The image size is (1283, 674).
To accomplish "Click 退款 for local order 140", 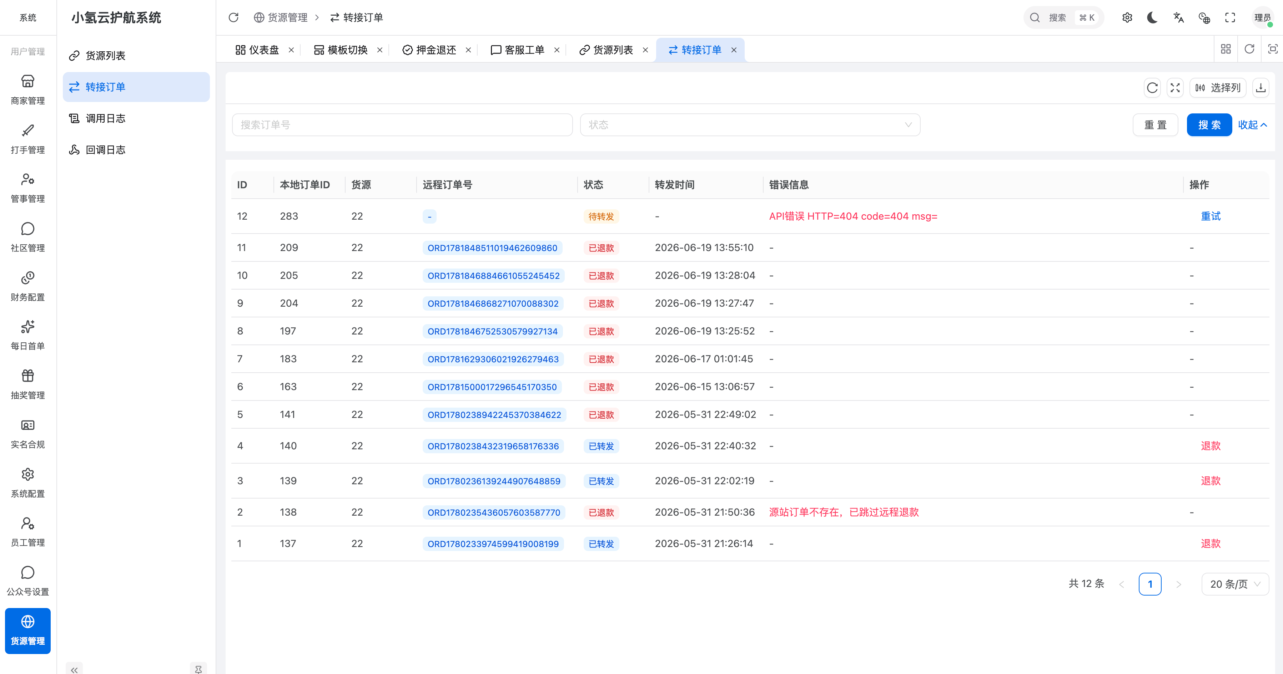I will tap(1211, 446).
